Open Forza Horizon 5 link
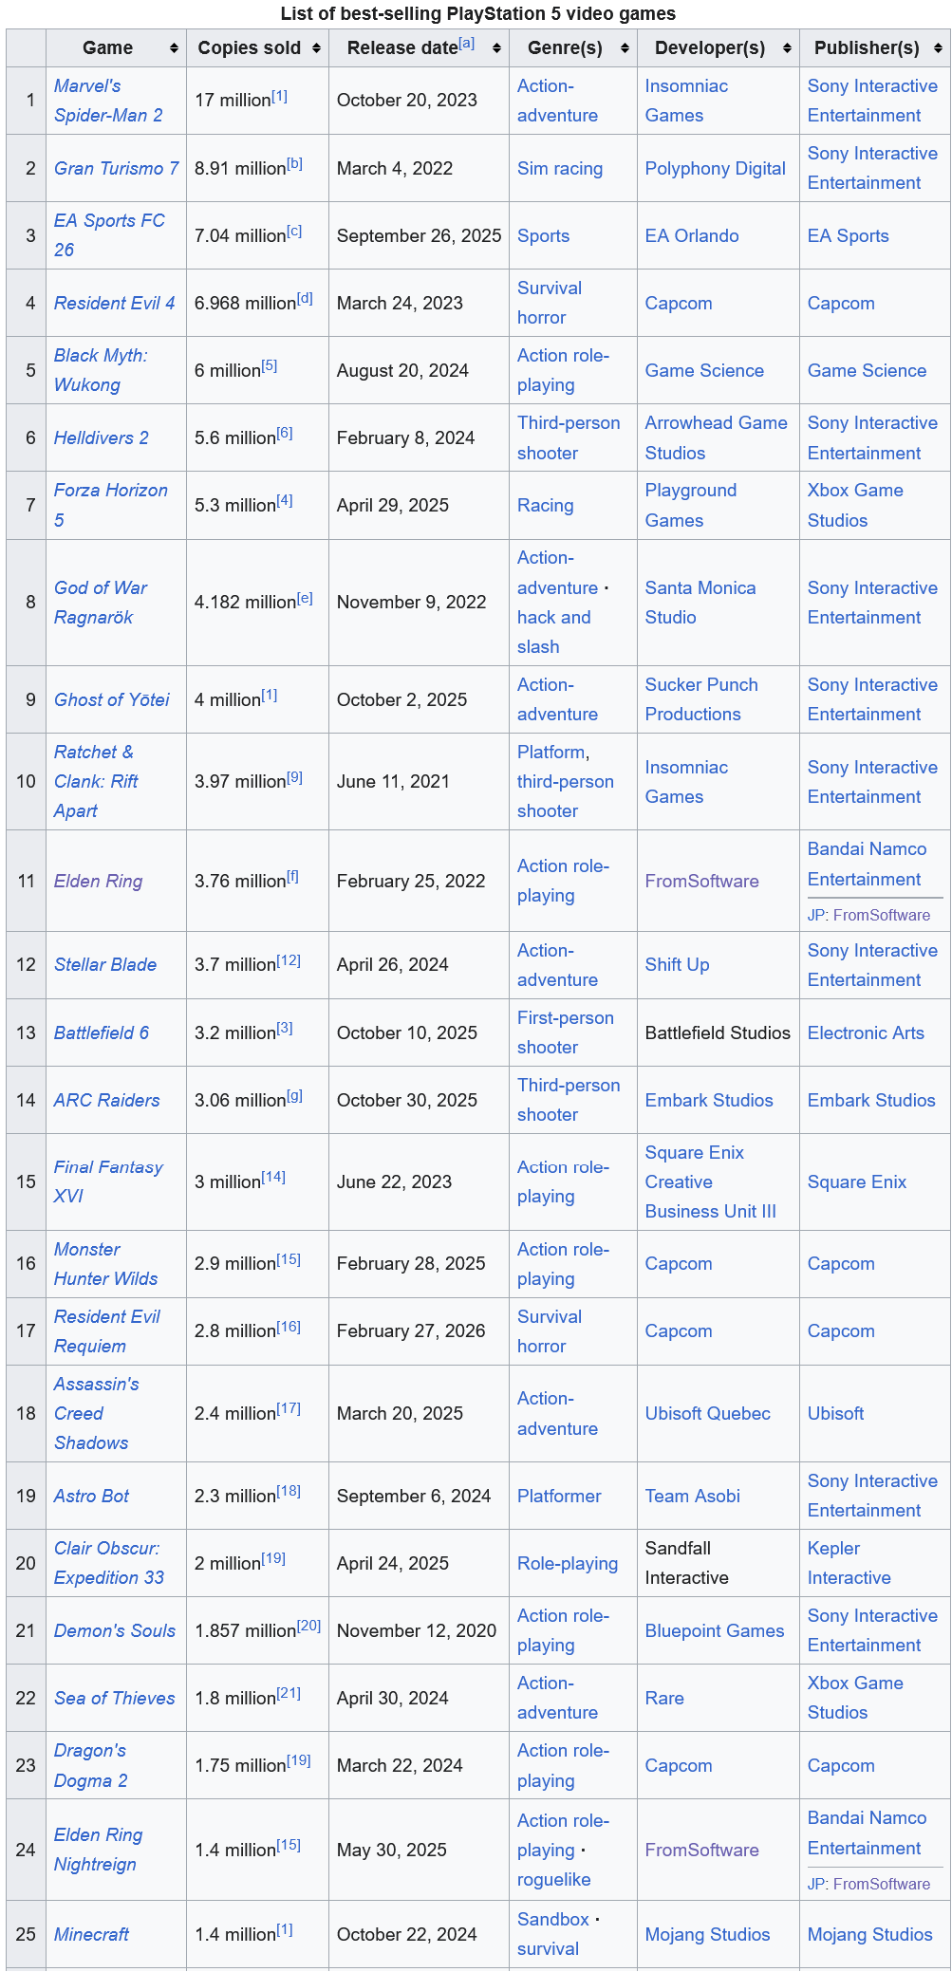Screen dimensions: 952x1972 110,505
